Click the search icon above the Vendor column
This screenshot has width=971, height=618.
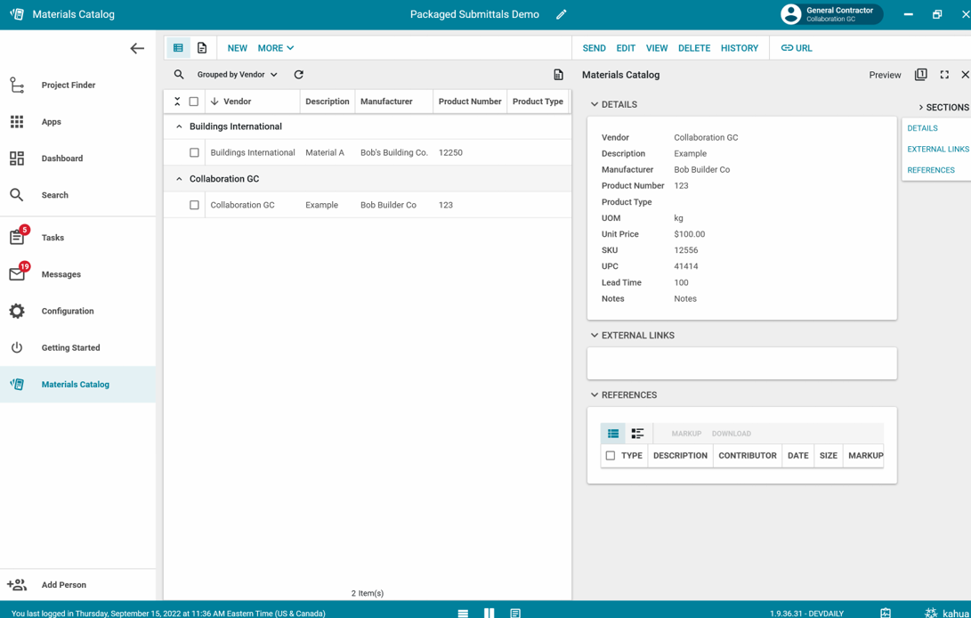tap(179, 75)
